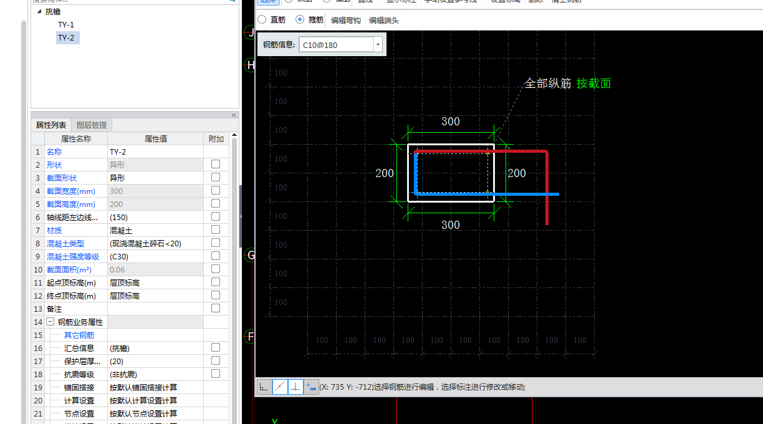
Task: Click the 附加 column header
Action: click(x=216, y=138)
